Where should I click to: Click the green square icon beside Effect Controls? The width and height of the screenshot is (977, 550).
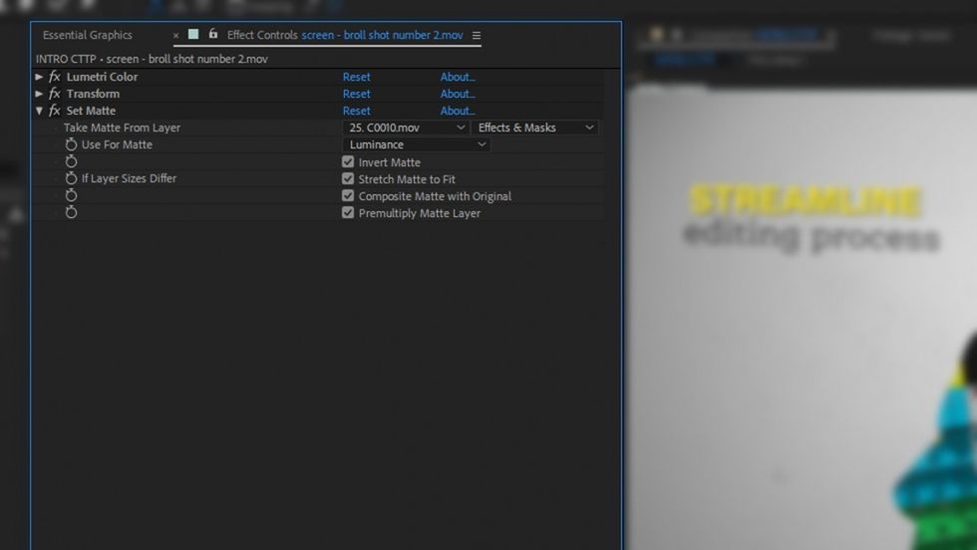(193, 34)
